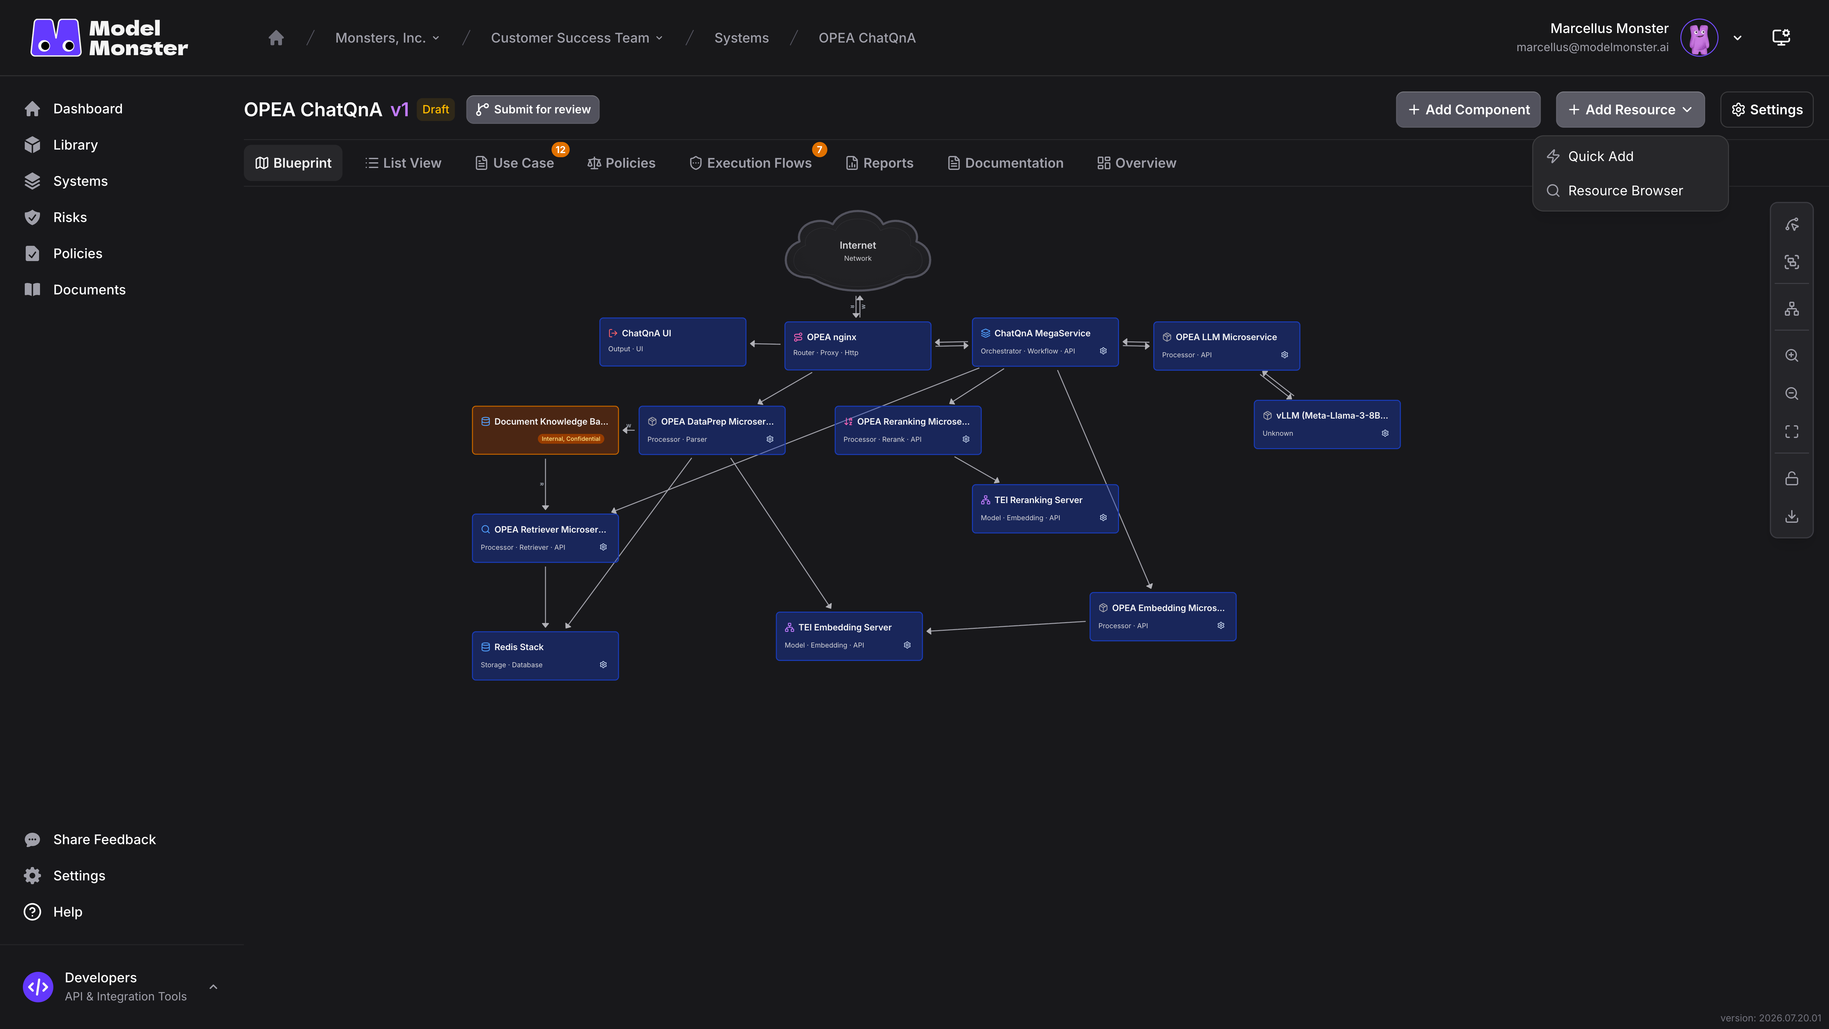Image resolution: width=1829 pixels, height=1029 pixels.
Task: Open gear icon on vLLM Meta-Llama node
Action: point(1384,433)
